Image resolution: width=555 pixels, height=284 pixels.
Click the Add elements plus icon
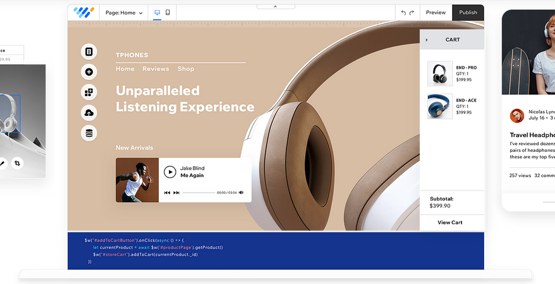point(89,72)
